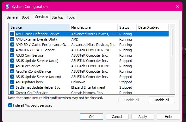This screenshot has width=186, height=122.
Task: Uncheck ASUS Update Service (asusm) checkbox
Action: pyautogui.click(x=12, y=77)
